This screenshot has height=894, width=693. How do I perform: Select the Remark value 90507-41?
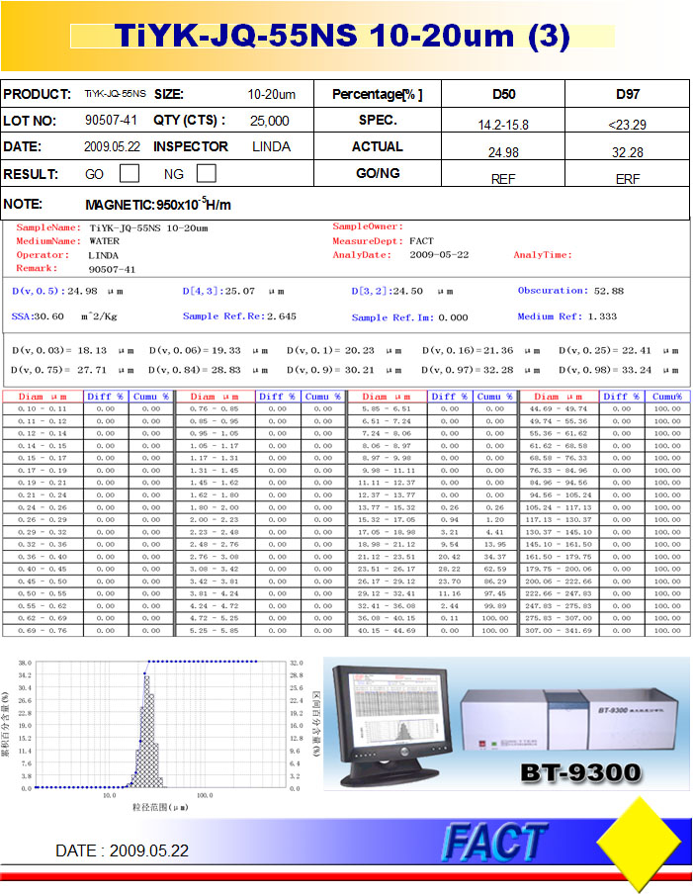point(112,269)
